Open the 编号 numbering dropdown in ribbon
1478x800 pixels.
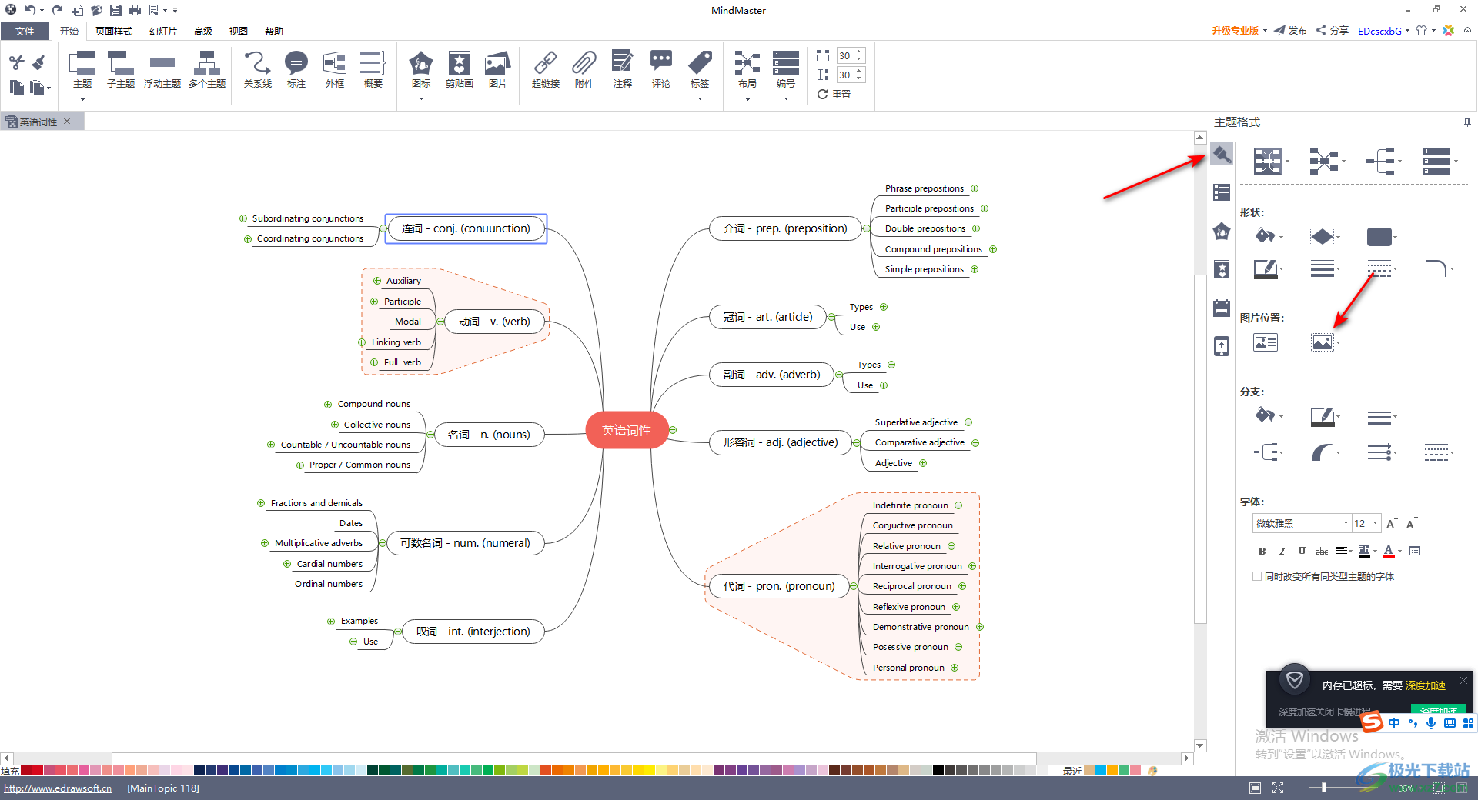point(786,99)
